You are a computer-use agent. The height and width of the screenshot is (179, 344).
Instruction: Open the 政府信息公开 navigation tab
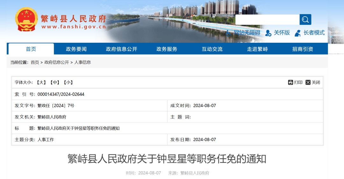point(122,49)
